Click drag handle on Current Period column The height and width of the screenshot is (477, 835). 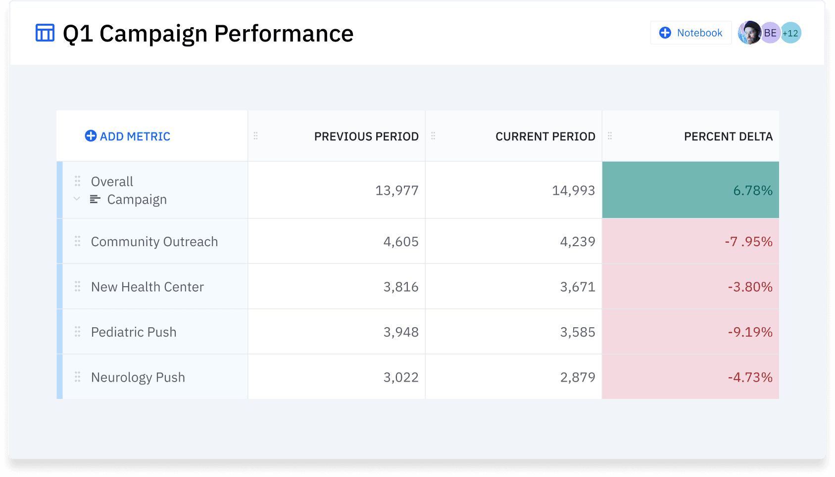[433, 136]
